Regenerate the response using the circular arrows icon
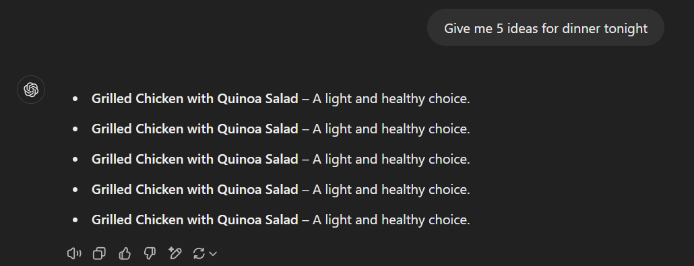Viewport: 694px width, 266px height. pyautogui.click(x=199, y=254)
